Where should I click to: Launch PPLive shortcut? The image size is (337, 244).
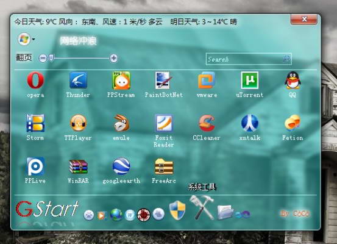click(35, 166)
